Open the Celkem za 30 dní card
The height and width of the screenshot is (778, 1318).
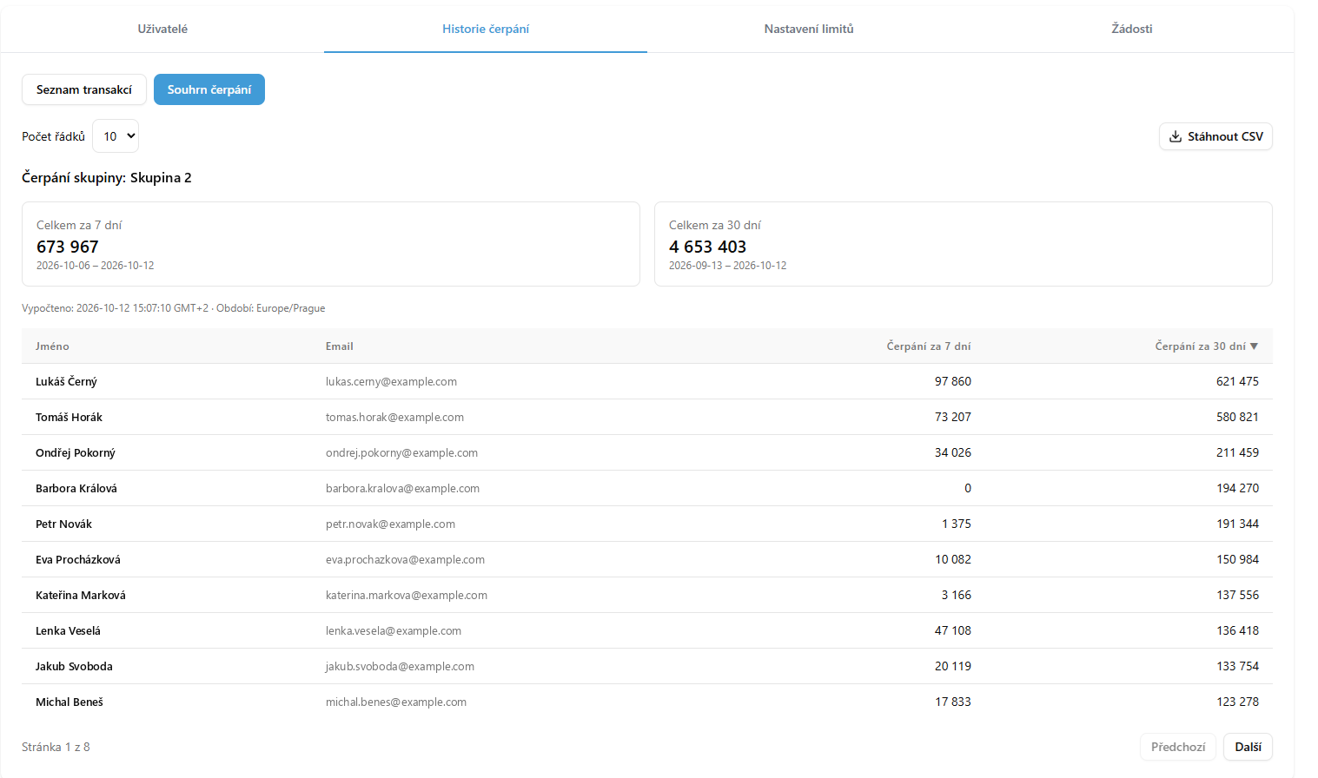[964, 244]
